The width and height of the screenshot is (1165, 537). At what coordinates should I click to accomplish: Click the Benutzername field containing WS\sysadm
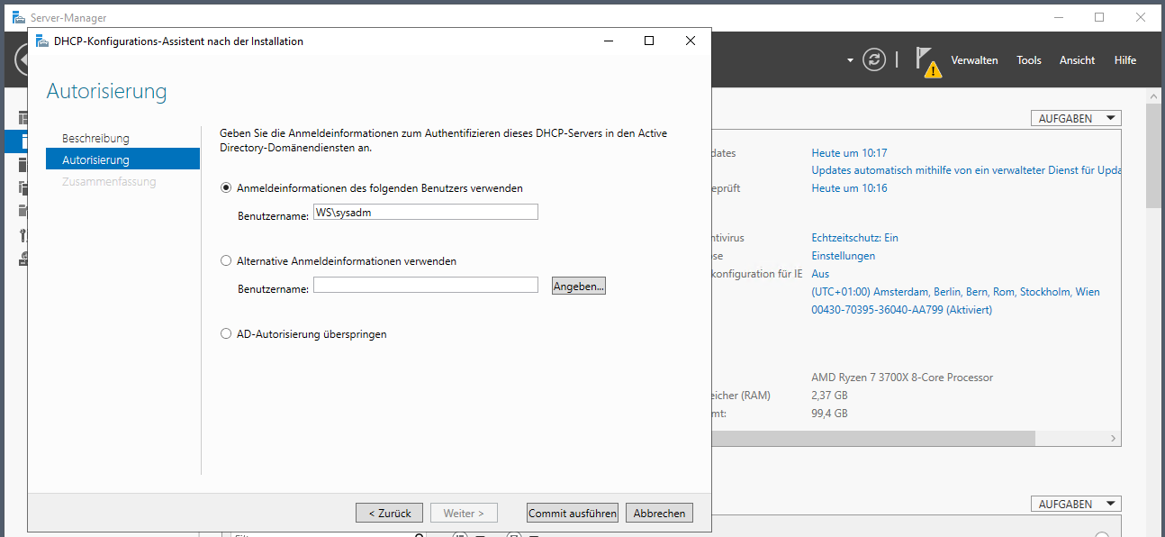coord(425,212)
